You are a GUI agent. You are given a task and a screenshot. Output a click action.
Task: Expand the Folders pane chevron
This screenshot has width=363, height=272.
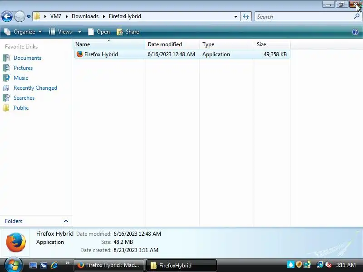coord(66,221)
